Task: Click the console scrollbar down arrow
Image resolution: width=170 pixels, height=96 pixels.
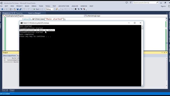Action: 142,85
